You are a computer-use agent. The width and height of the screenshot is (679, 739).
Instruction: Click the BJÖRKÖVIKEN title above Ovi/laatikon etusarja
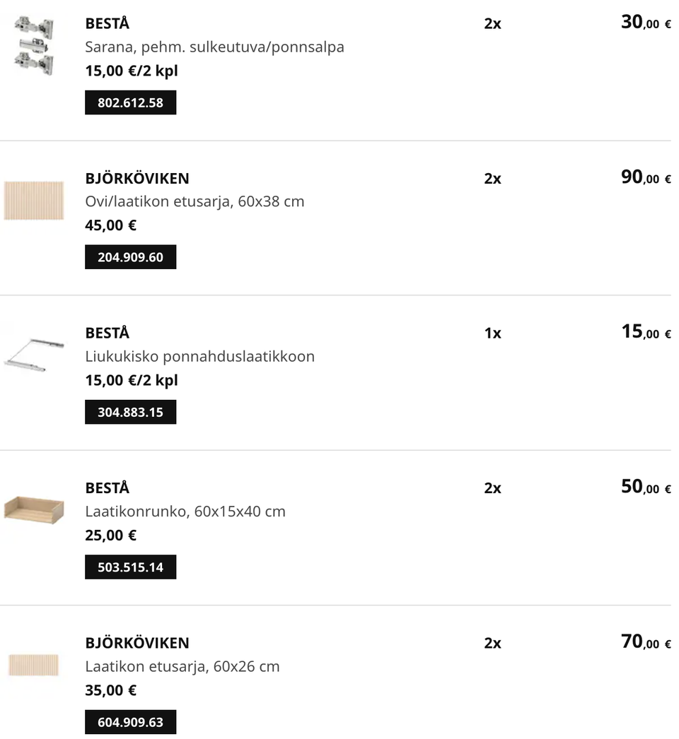coord(137,178)
